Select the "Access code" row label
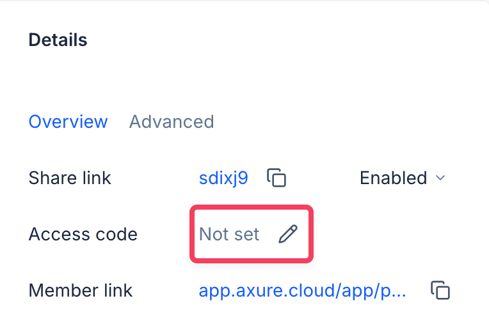The height and width of the screenshot is (326, 489). [x=83, y=234]
